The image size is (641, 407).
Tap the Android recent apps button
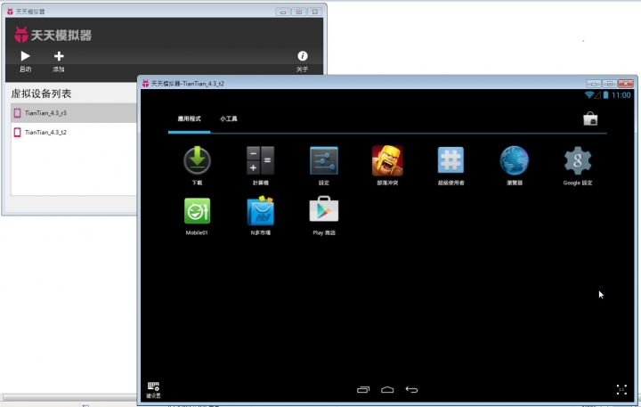click(x=363, y=389)
